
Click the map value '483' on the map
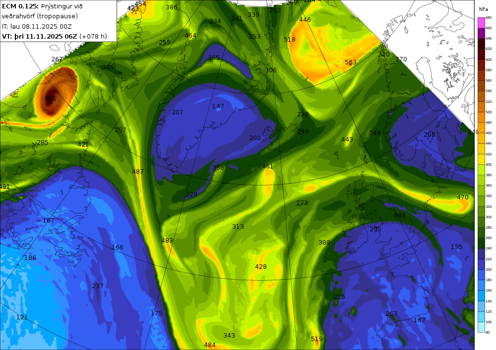(167, 241)
